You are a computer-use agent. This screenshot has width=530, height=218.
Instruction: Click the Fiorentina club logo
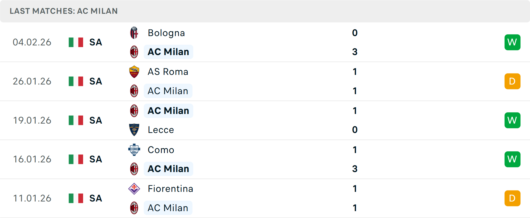point(134,189)
